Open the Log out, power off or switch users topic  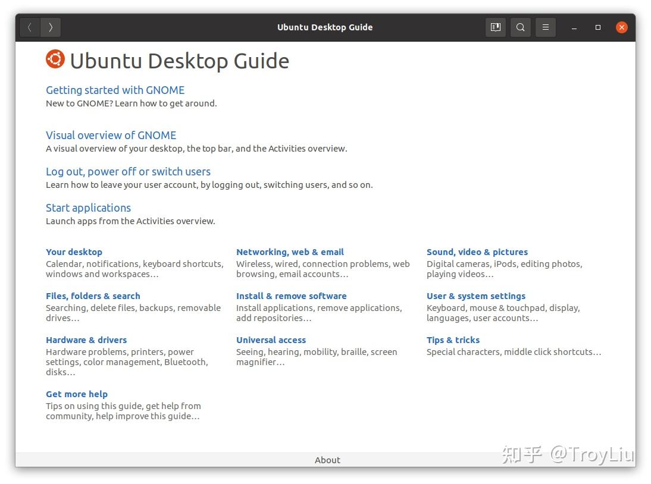tap(128, 171)
